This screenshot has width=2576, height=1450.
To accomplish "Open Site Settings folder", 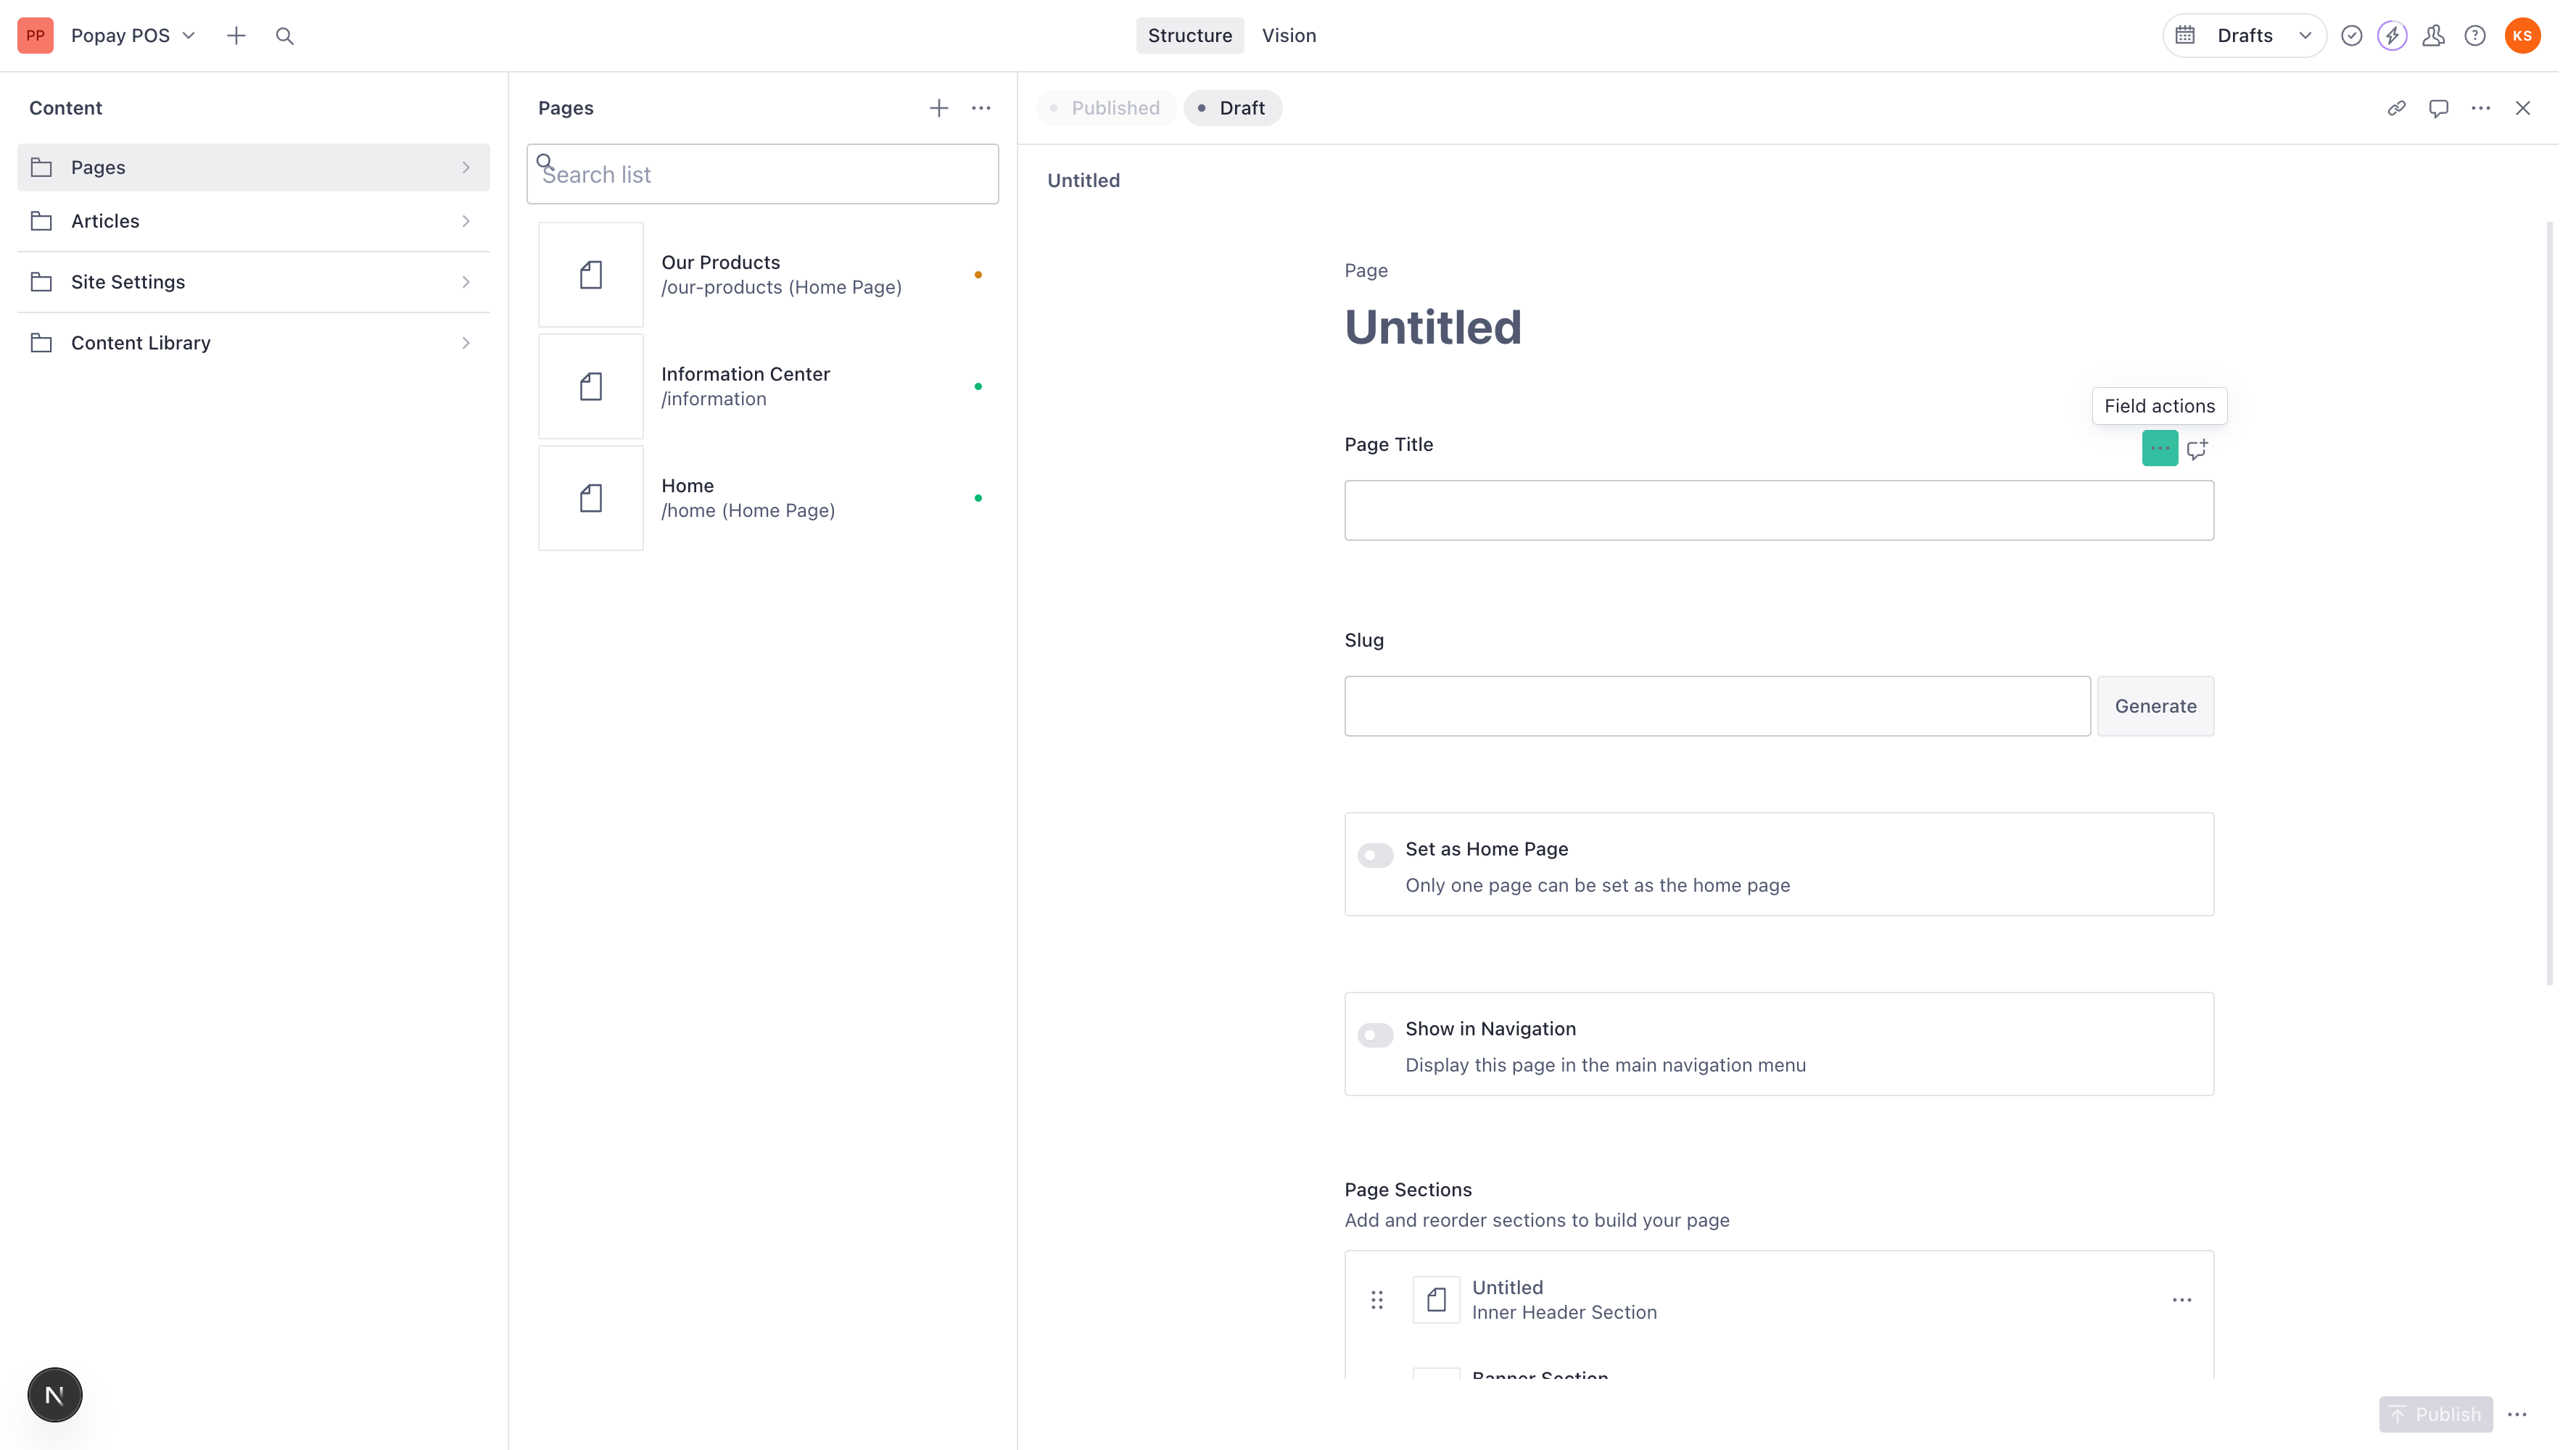I will point(254,282).
